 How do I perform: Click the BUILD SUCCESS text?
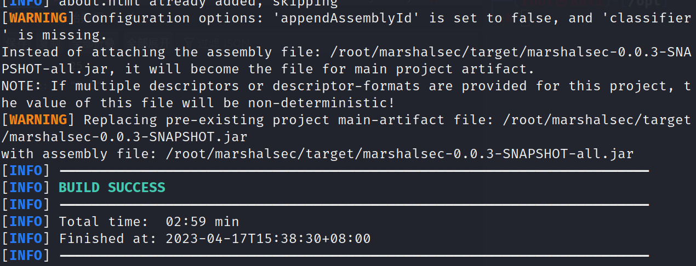[x=112, y=188]
